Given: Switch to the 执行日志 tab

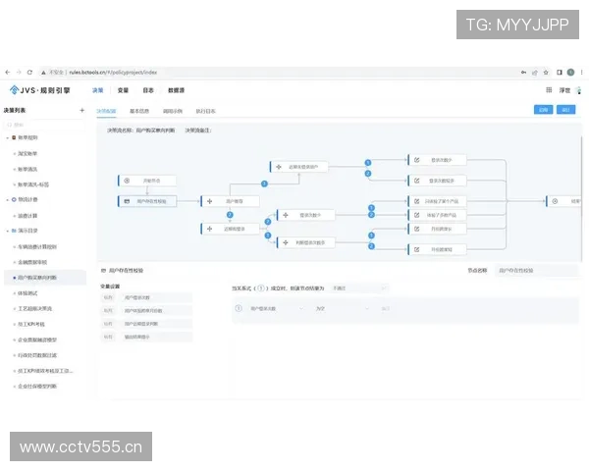Looking at the screenshot, I should (205, 111).
